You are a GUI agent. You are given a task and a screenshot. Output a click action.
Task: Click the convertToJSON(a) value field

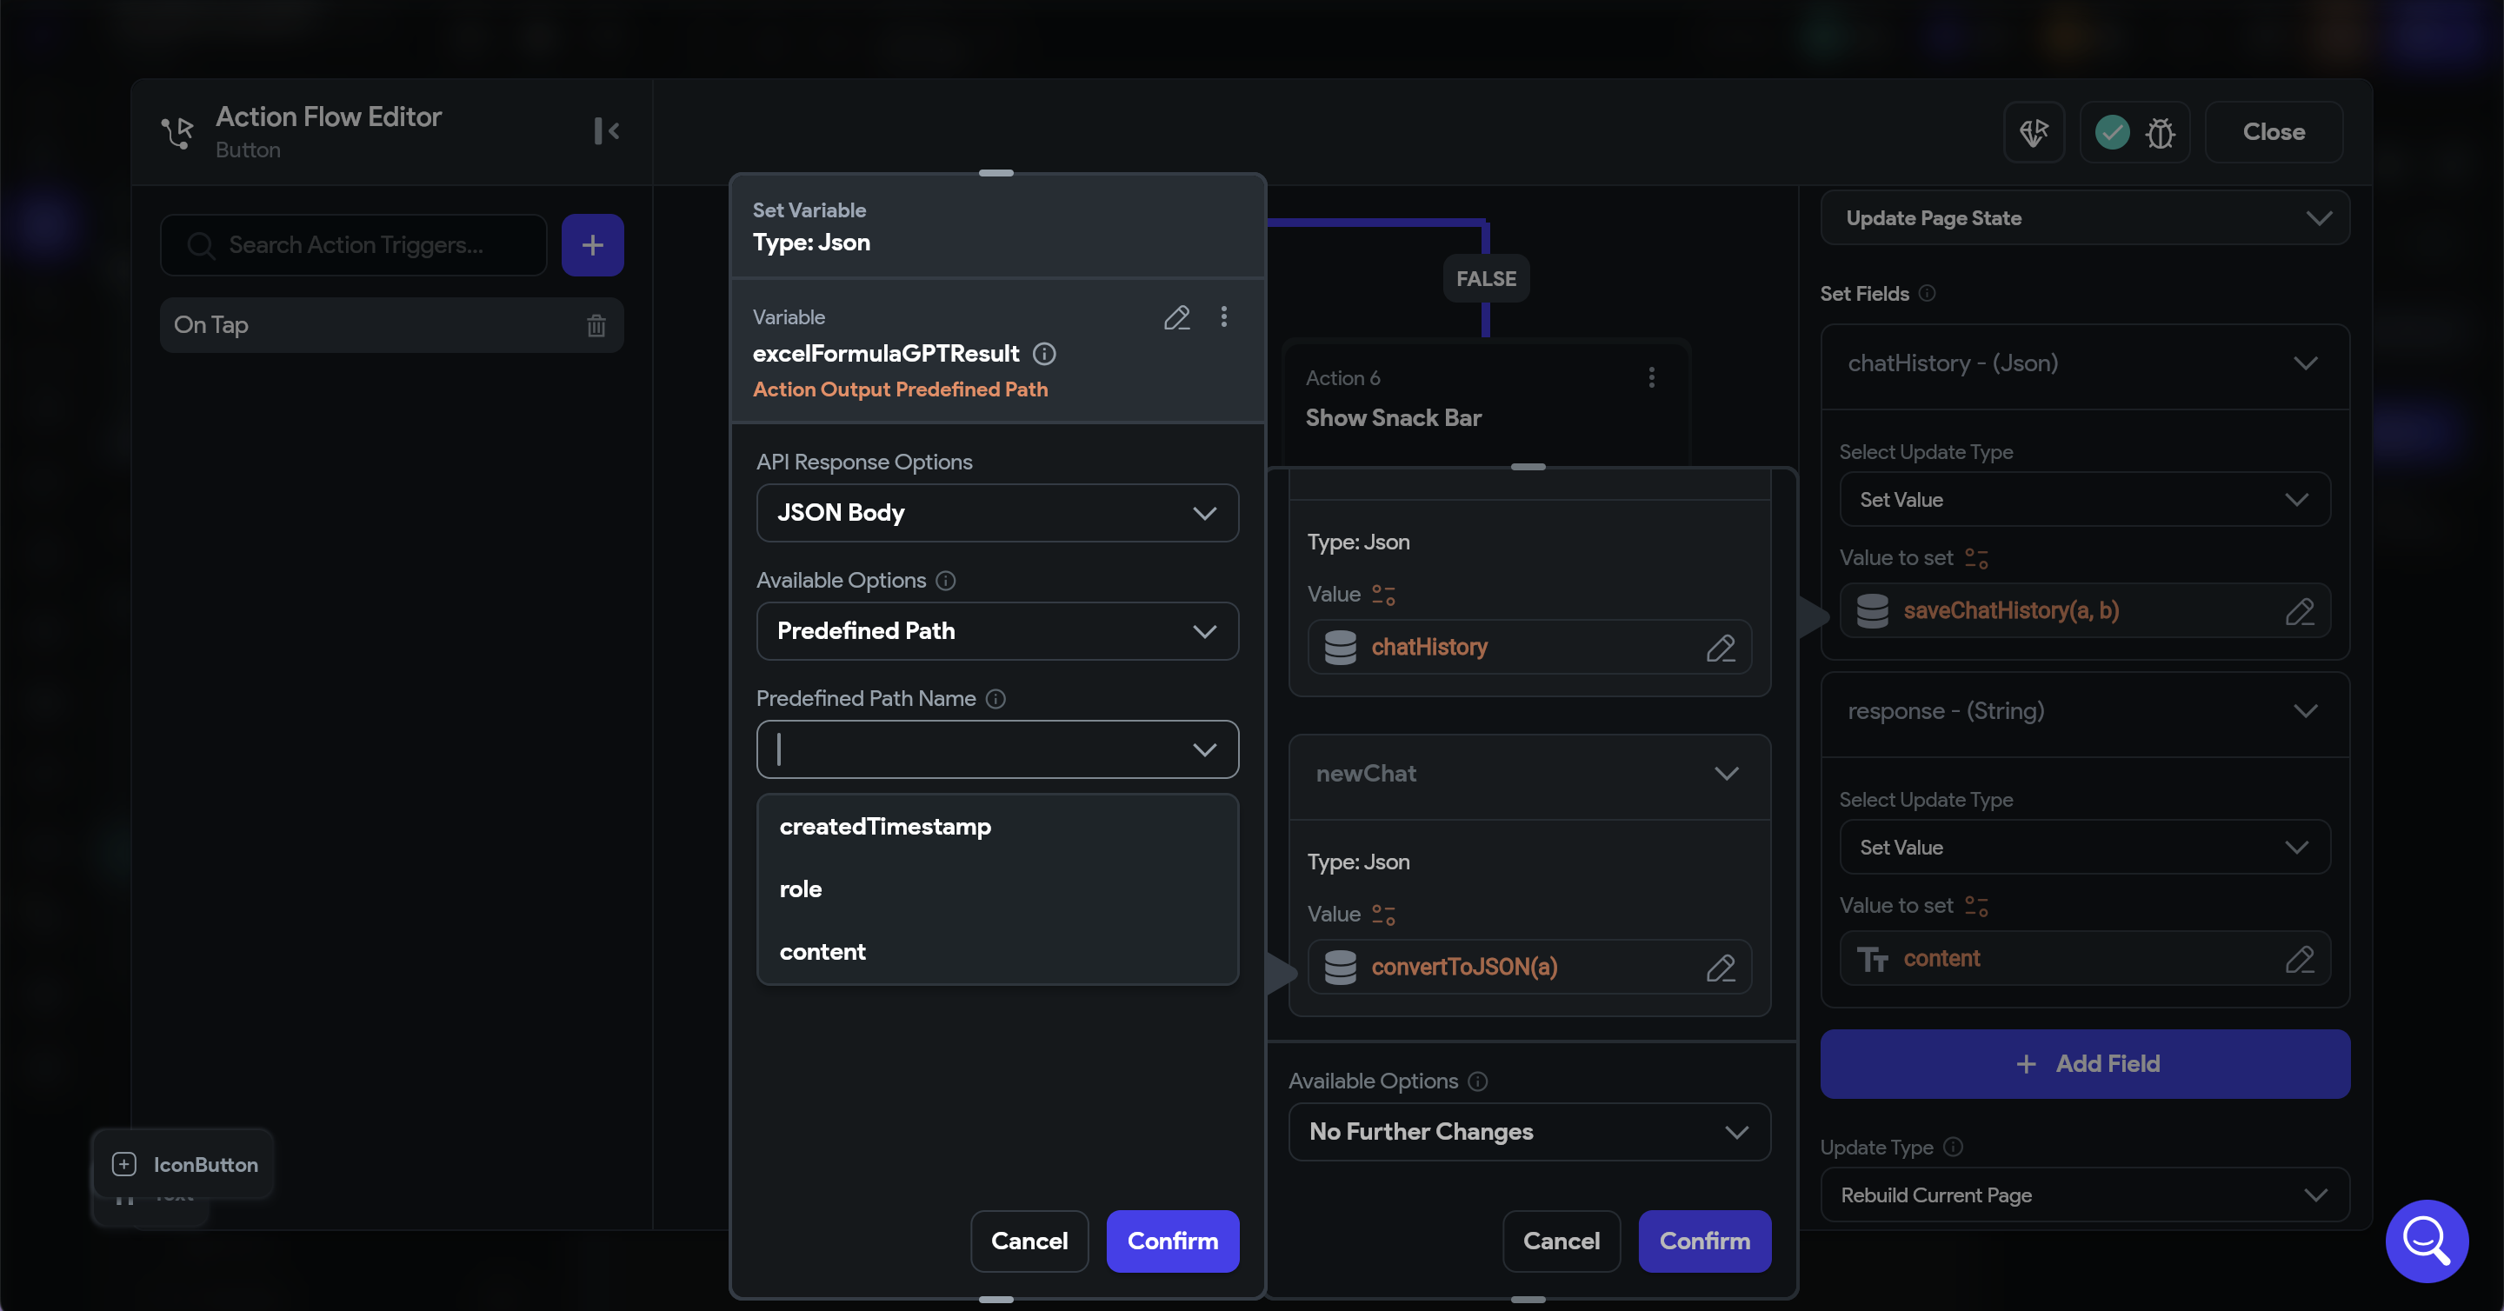[1529, 967]
